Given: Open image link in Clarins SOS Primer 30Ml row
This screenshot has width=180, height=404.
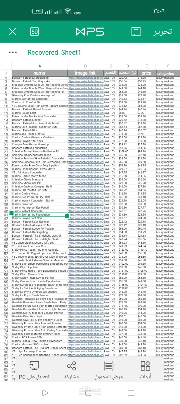Looking at the screenshot, I should [85, 337].
